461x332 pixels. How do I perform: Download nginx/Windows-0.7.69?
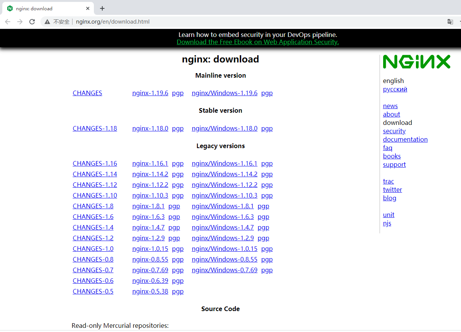(x=224, y=270)
